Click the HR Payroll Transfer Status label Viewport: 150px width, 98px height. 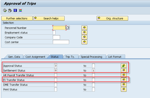pyautogui.click(x=19, y=75)
